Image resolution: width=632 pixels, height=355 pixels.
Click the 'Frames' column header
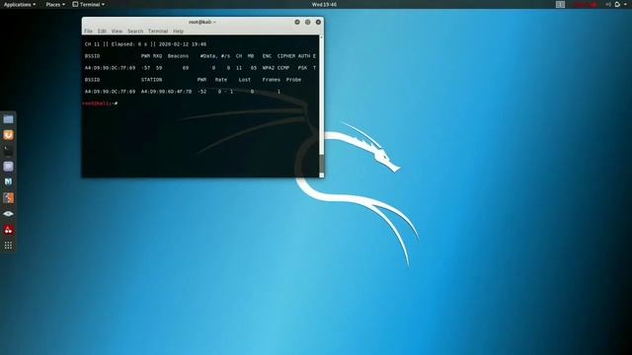point(272,80)
